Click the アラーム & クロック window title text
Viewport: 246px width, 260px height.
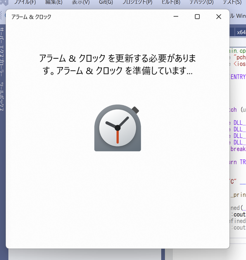click(31, 17)
